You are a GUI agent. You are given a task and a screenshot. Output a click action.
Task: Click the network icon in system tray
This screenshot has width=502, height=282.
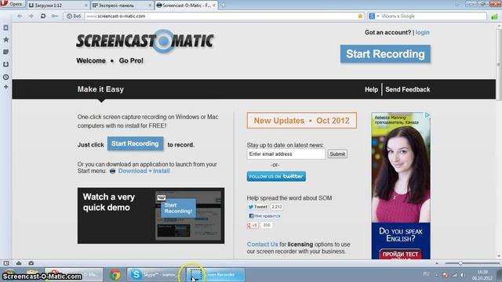(x=454, y=275)
